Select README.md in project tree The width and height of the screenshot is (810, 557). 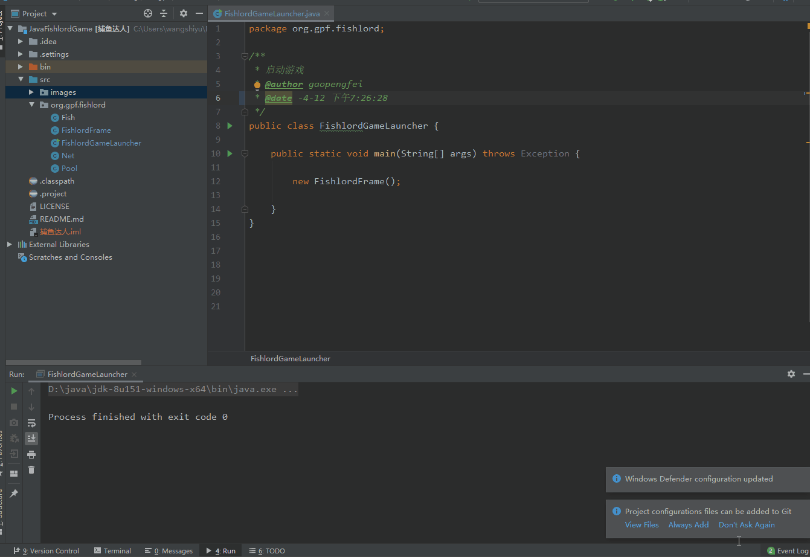tap(61, 219)
